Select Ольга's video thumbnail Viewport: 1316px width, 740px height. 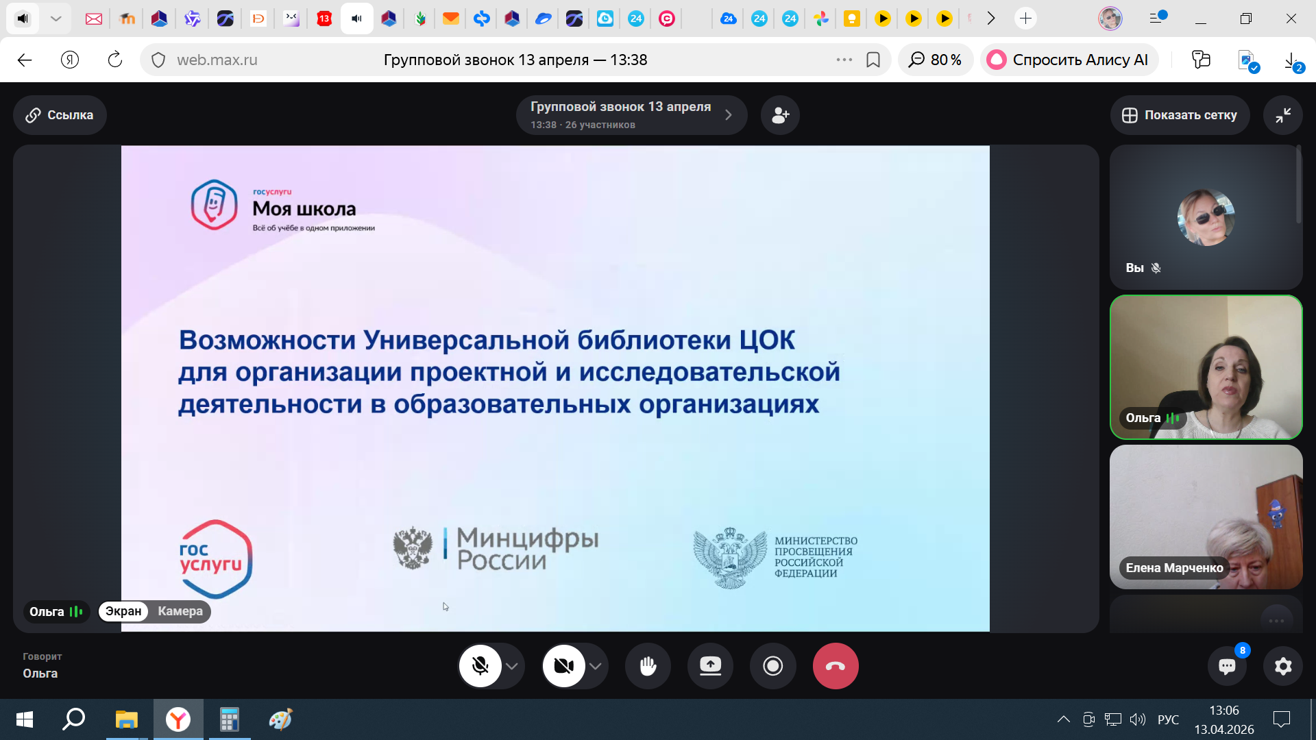tap(1206, 367)
